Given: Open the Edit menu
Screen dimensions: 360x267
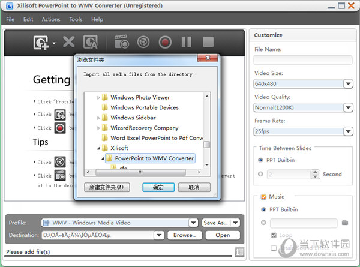Looking at the screenshot, I should pyautogui.click(x=28, y=19).
